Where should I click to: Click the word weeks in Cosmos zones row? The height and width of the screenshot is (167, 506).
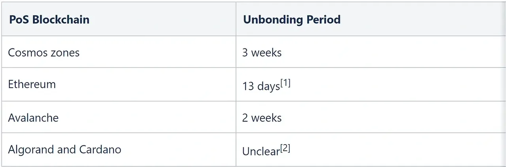pos(266,53)
